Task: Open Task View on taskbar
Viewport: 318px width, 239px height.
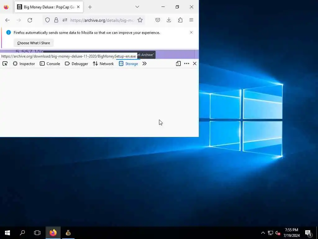Action: (37, 233)
